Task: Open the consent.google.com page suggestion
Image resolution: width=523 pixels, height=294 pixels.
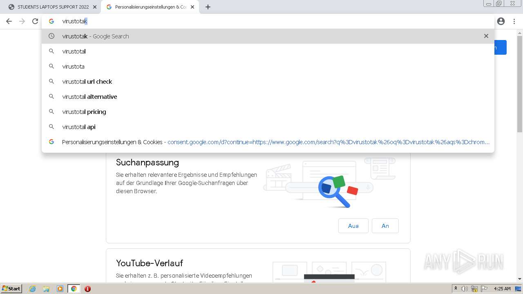Action: [268, 142]
